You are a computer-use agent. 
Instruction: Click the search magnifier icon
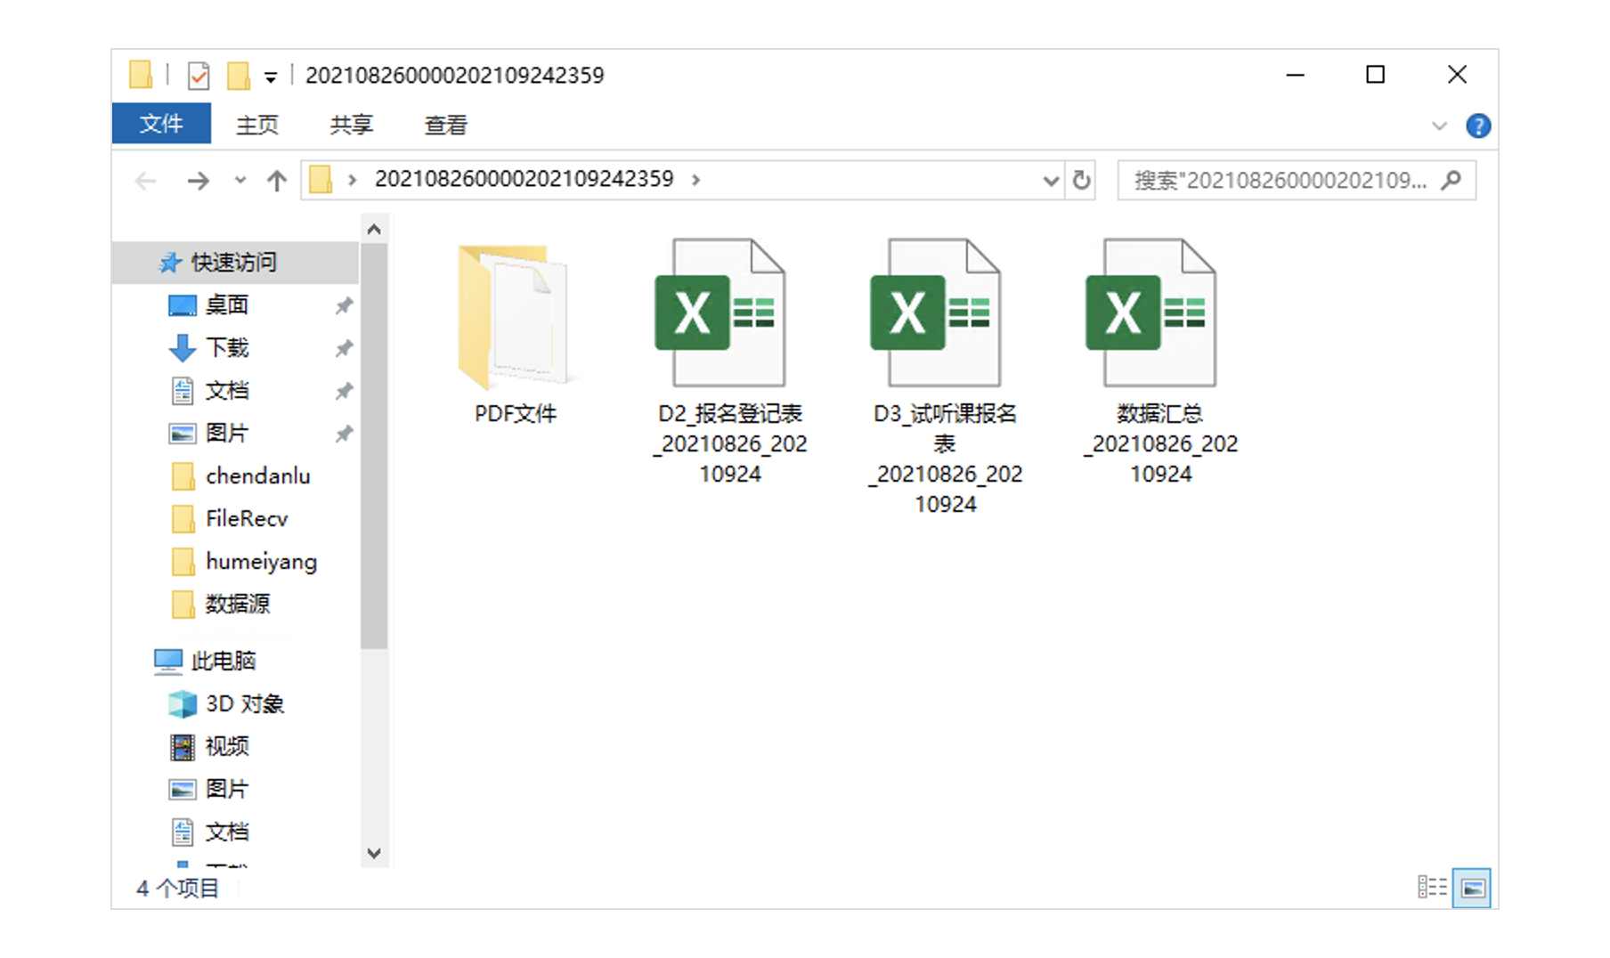click(1452, 180)
